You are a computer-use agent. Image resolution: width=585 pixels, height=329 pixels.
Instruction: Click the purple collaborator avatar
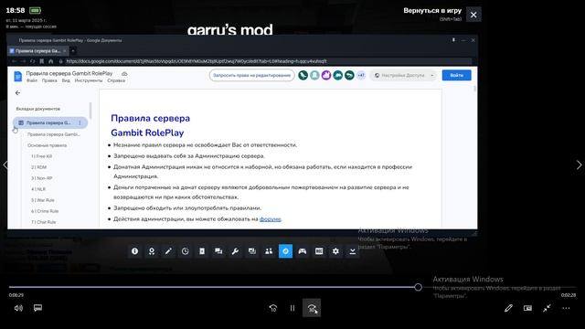coord(326,75)
